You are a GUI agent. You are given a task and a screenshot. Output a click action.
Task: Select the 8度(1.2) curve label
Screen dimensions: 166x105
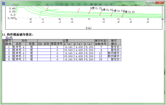[96, 8]
